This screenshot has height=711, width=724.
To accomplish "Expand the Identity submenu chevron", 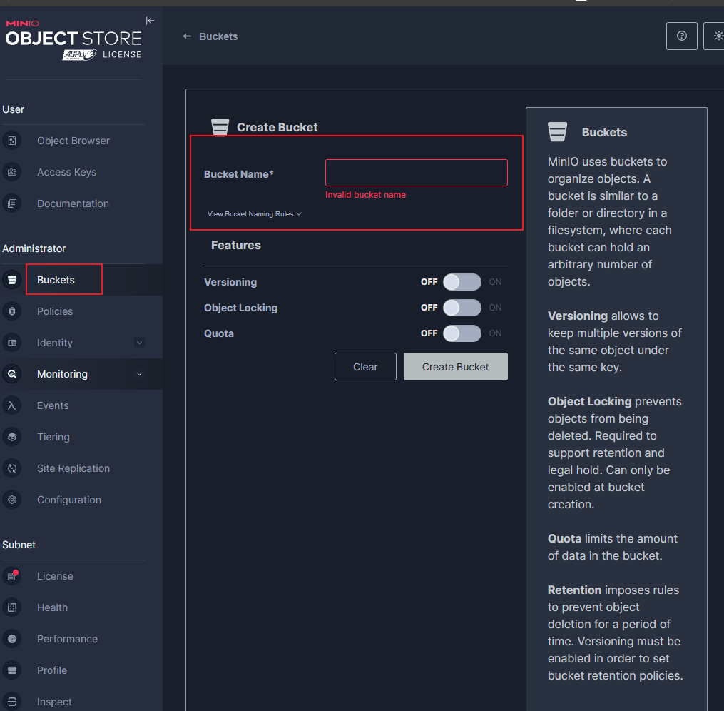I will [x=139, y=343].
